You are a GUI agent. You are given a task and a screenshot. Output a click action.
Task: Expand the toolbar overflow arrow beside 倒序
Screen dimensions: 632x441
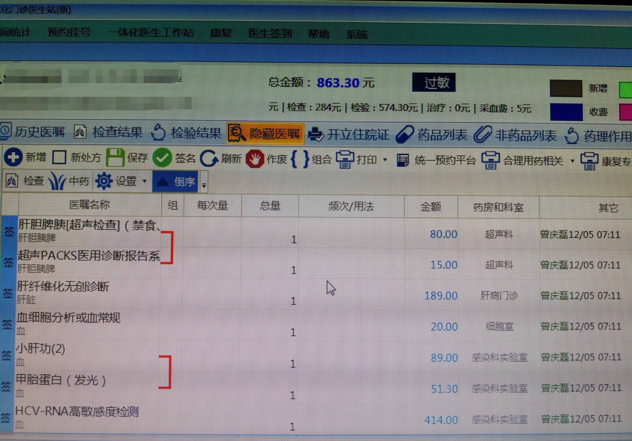(204, 185)
